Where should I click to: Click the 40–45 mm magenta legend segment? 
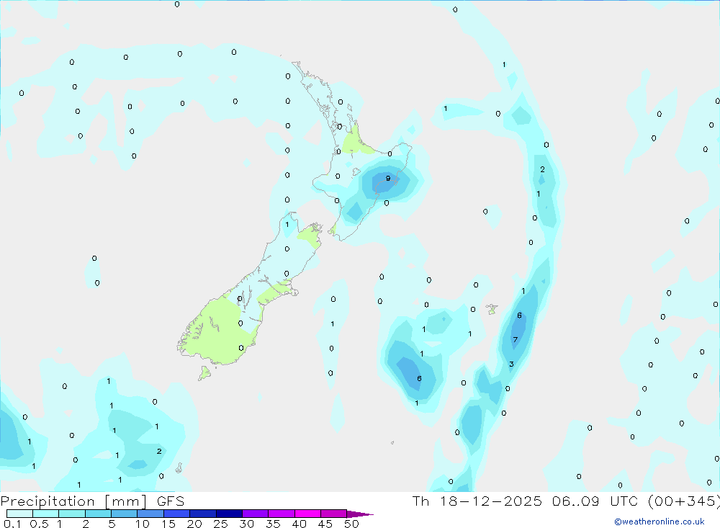(x=307, y=514)
